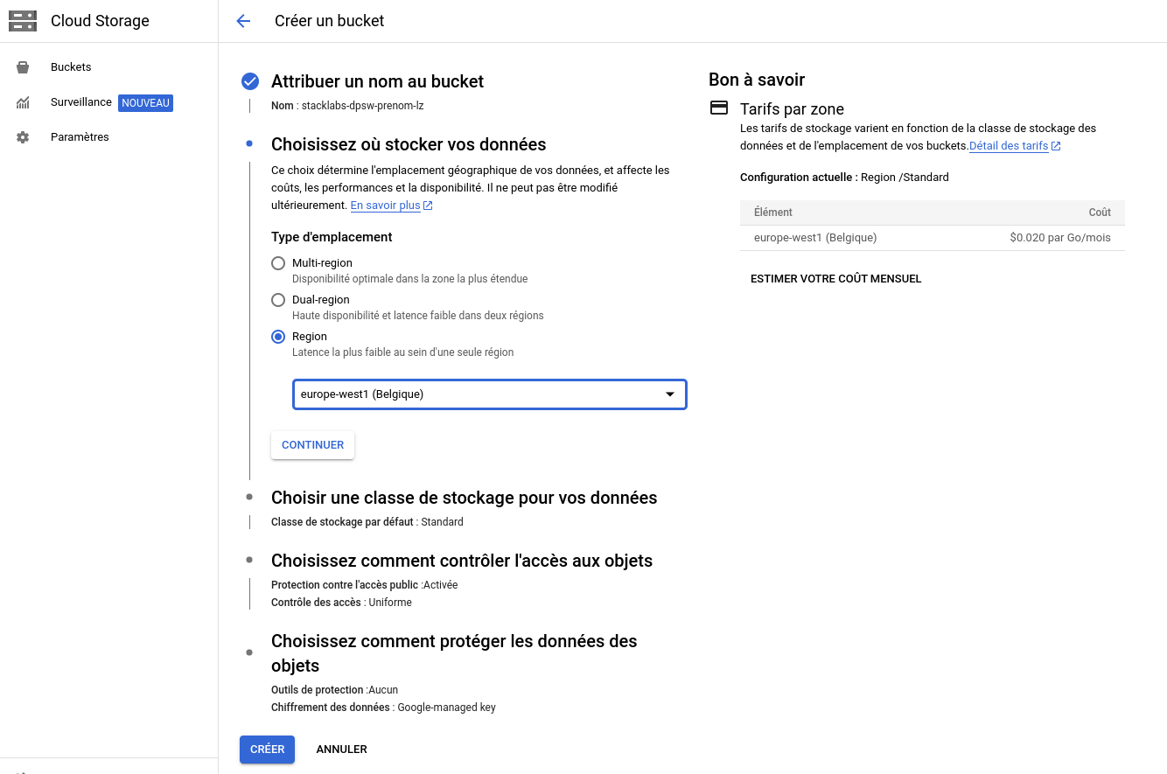Viewport: 1167px width, 774px height.
Task: Open Buckets in the sidebar menu
Action: pos(71,67)
